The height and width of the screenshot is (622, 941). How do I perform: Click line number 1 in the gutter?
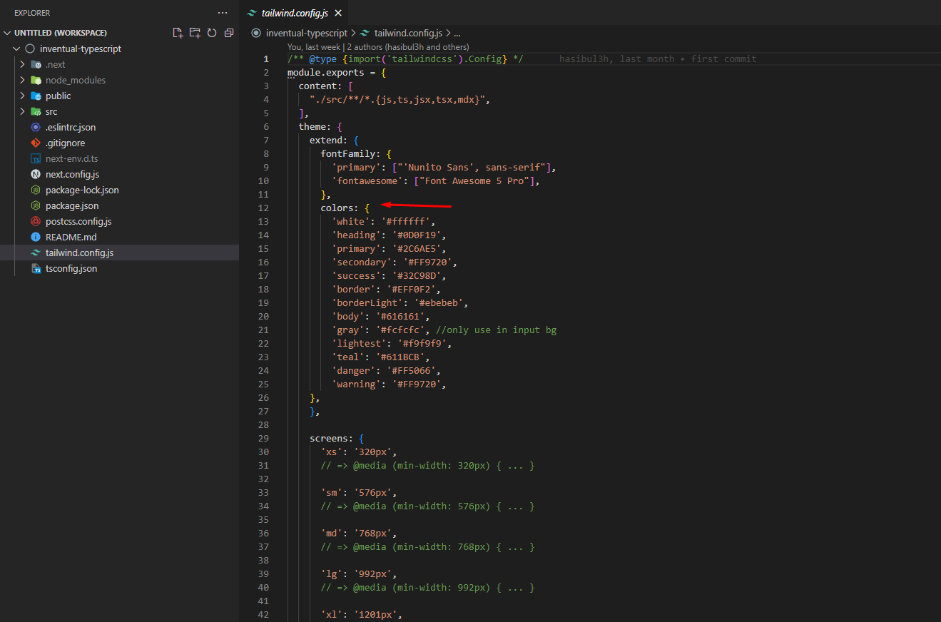click(x=266, y=58)
